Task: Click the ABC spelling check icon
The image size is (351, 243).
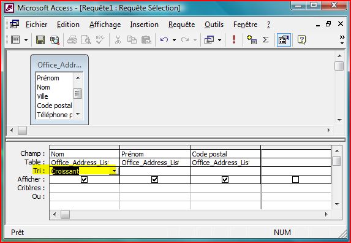Action: 100,40
